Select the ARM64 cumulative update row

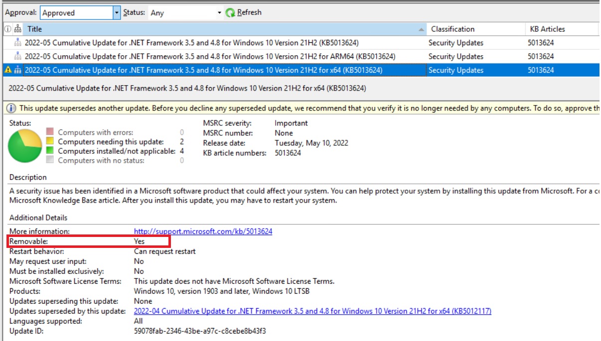(x=199, y=56)
